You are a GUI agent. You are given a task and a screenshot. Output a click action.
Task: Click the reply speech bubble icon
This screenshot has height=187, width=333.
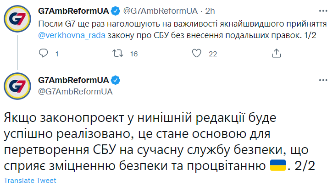[43, 54]
